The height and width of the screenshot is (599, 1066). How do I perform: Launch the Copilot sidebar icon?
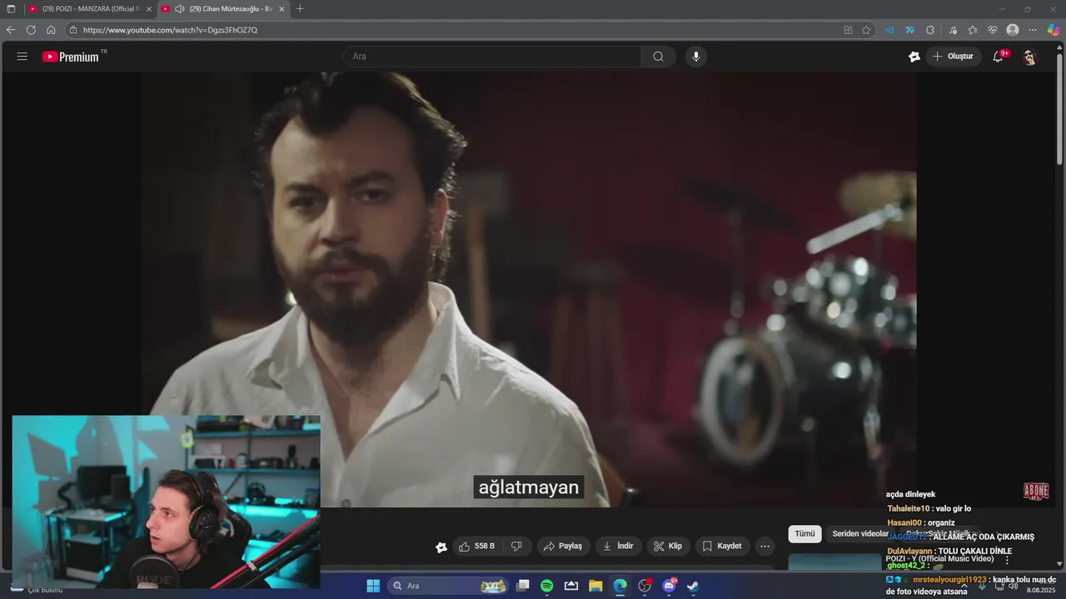pos(1054,30)
